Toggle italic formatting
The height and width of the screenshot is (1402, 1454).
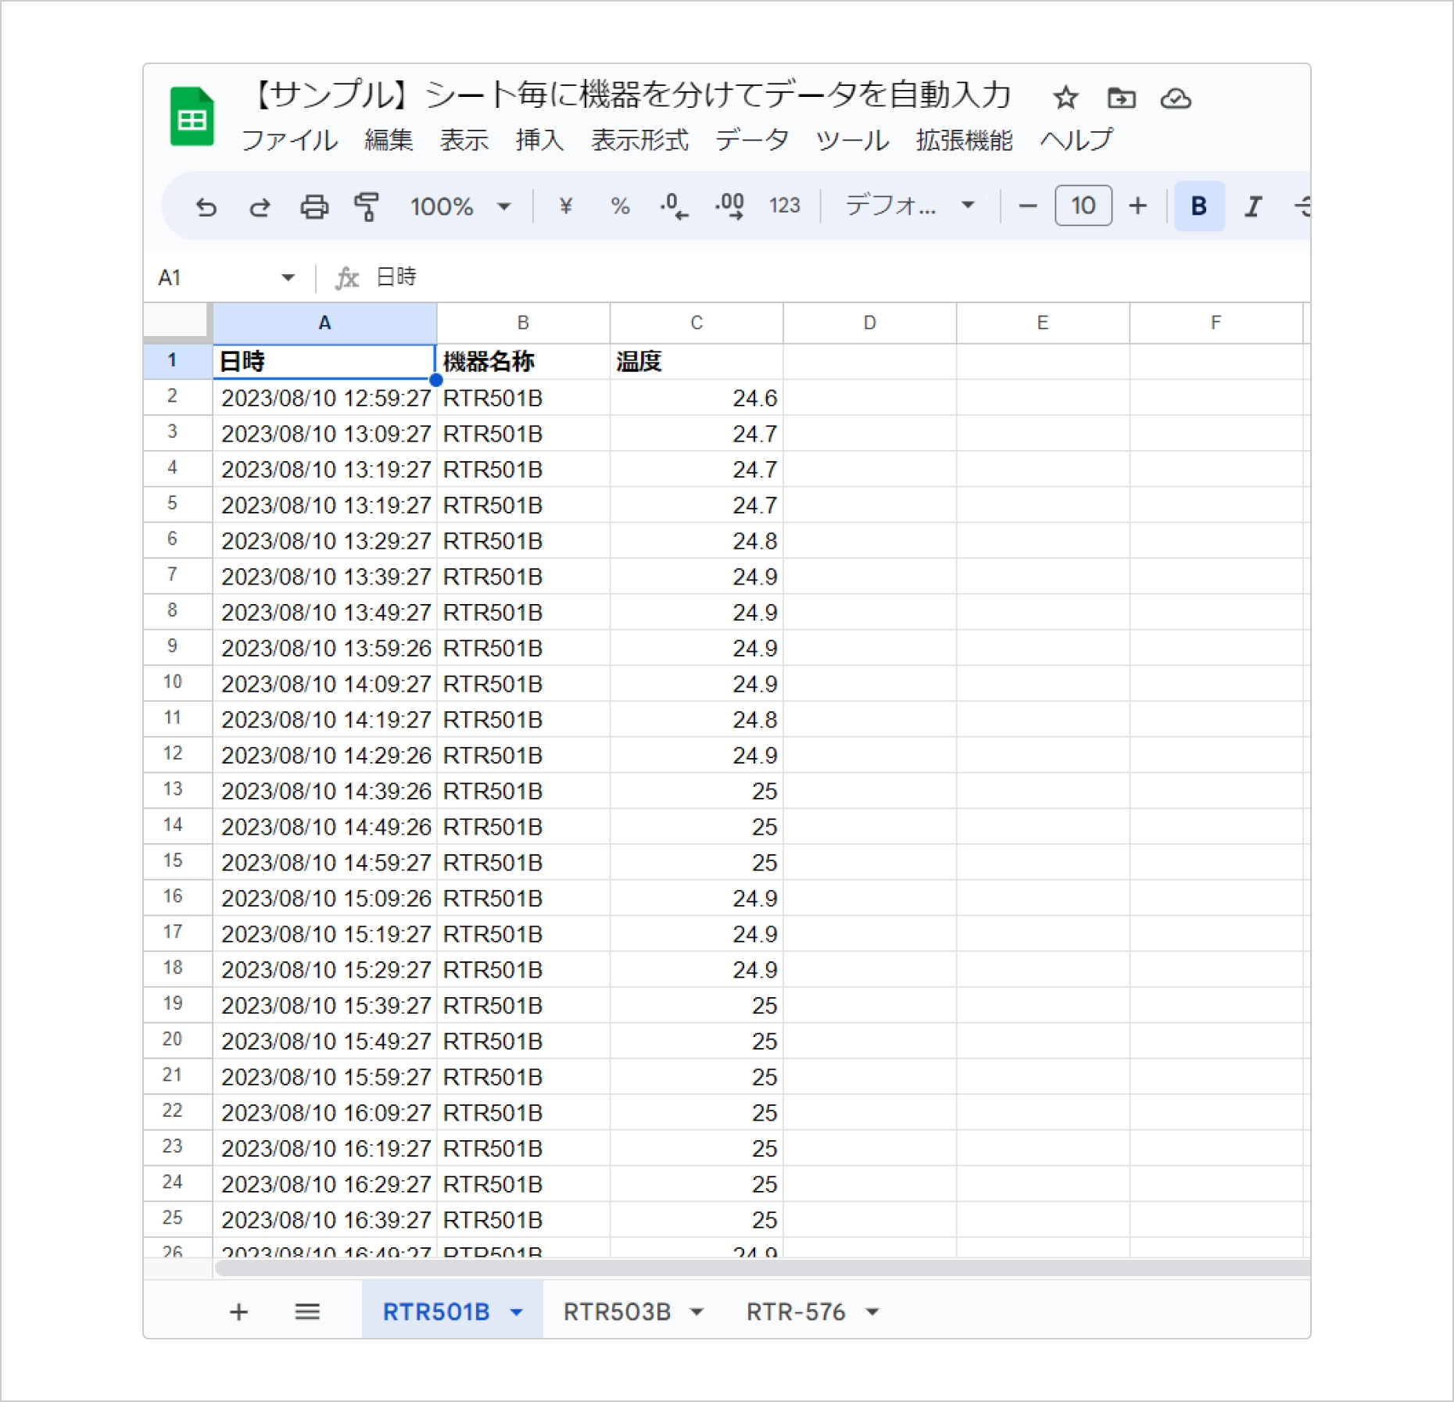click(x=1253, y=206)
